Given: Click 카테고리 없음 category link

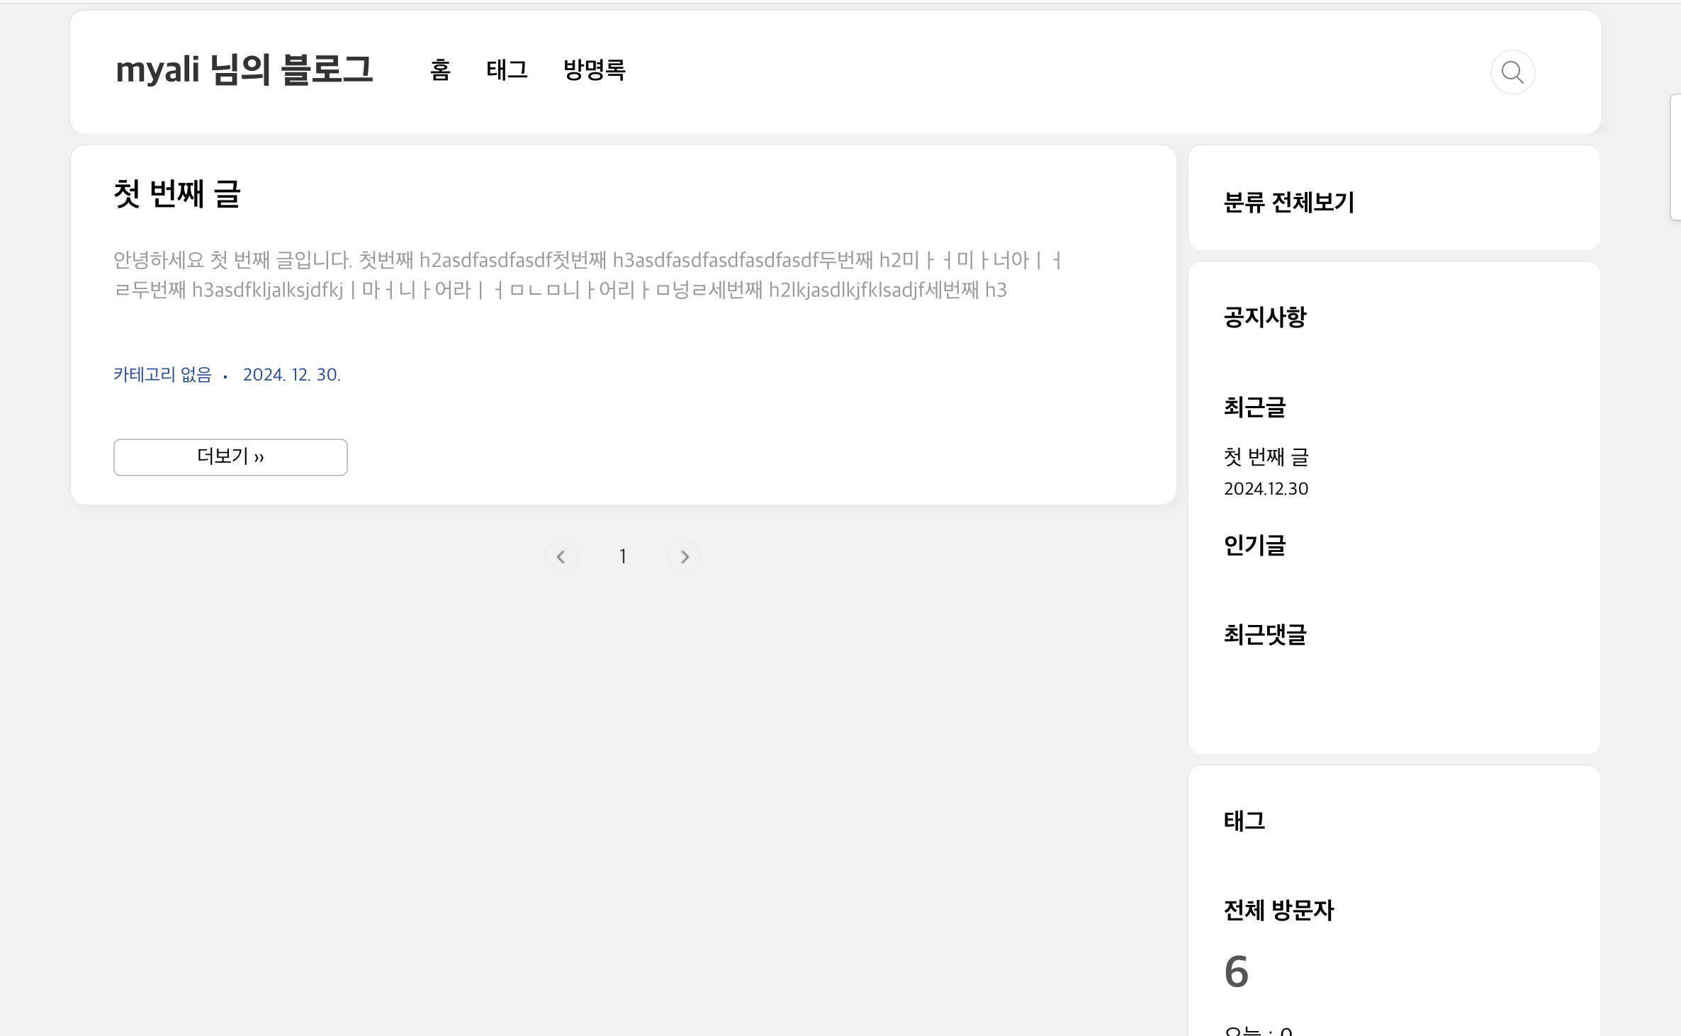Looking at the screenshot, I should (162, 375).
